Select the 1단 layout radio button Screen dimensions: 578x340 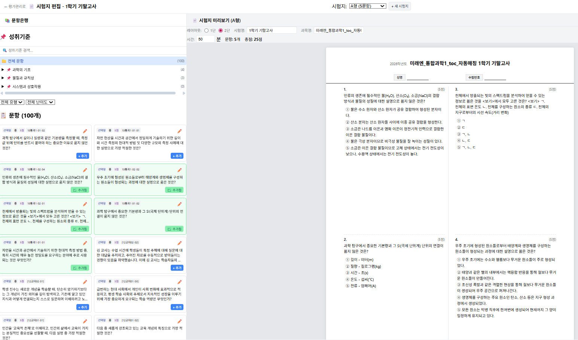point(206,31)
